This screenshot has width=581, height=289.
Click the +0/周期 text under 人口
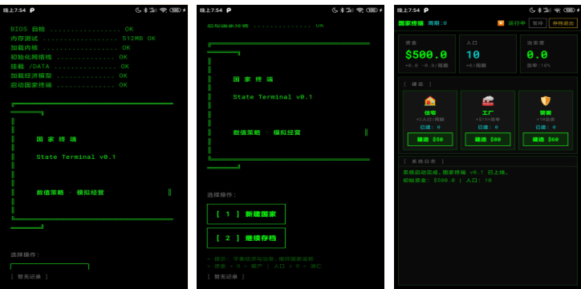[x=476, y=66]
